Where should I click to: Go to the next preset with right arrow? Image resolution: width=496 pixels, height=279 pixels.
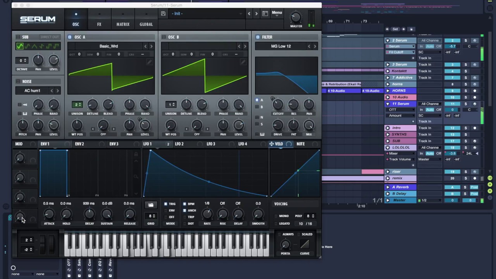coord(256,14)
